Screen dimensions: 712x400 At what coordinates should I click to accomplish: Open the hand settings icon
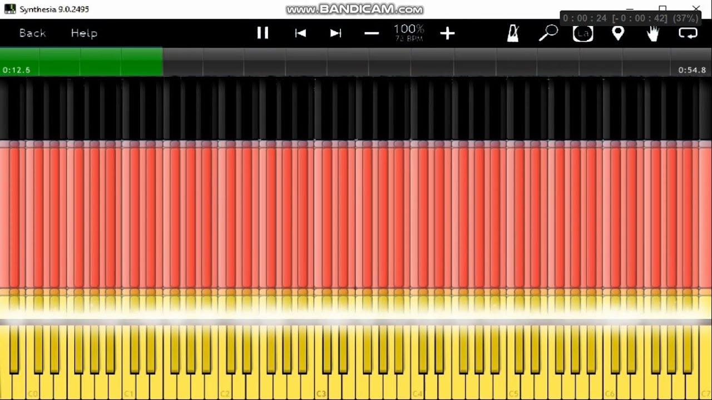coord(652,33)
